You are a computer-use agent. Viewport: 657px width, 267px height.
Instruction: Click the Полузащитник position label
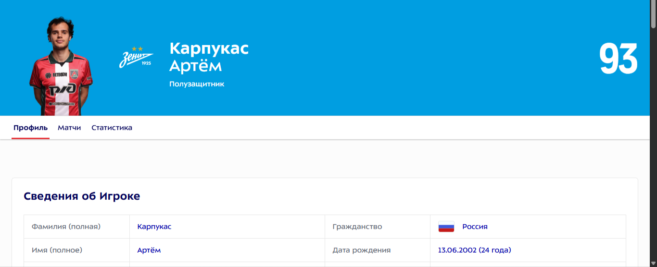coord(197,84)
